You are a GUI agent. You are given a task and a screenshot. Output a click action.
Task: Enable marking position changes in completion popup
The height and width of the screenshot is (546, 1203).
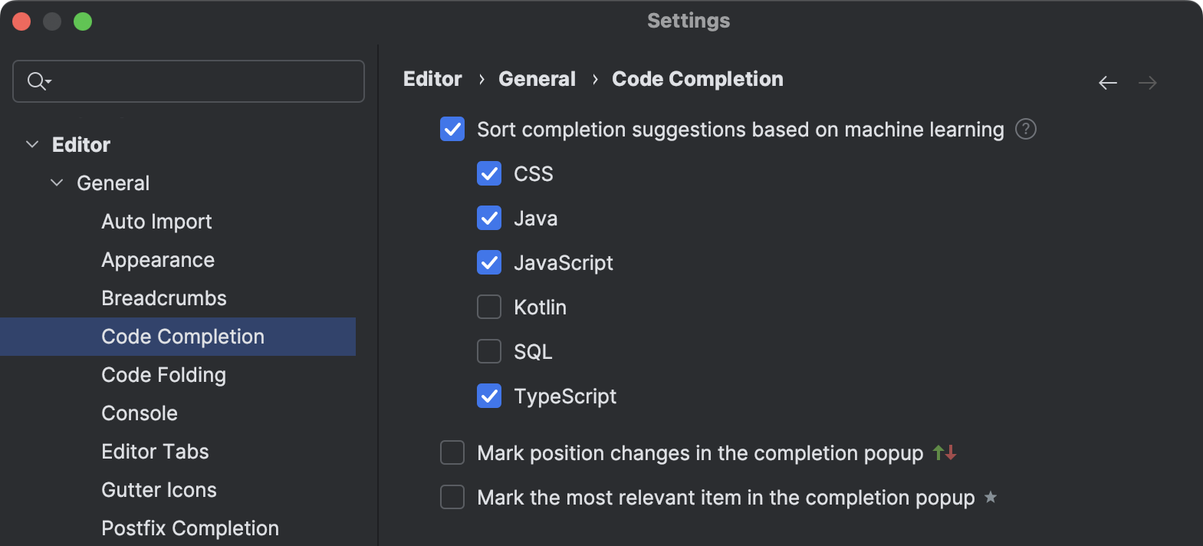click(452, 452)
